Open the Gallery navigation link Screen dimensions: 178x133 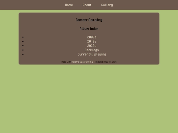107,5
